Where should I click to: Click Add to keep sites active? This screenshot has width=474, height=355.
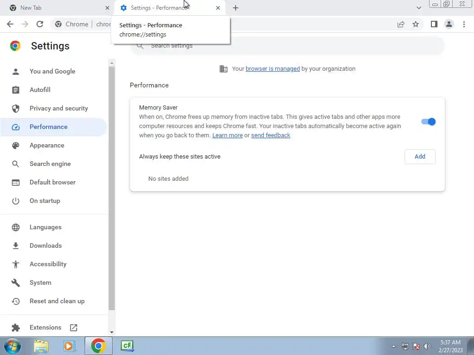(420, 157)
